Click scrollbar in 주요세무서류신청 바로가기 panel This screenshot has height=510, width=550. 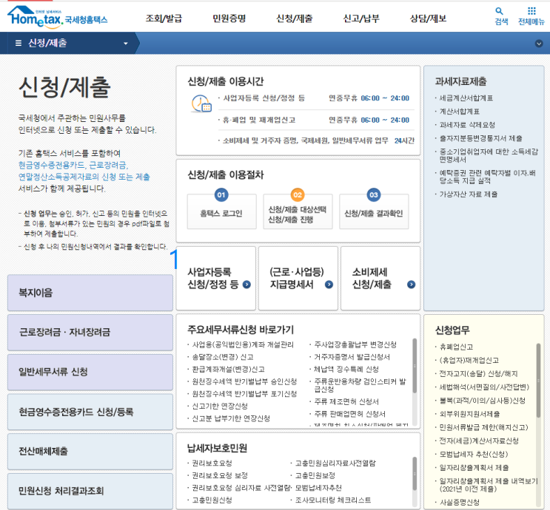[x=415, y=366]
